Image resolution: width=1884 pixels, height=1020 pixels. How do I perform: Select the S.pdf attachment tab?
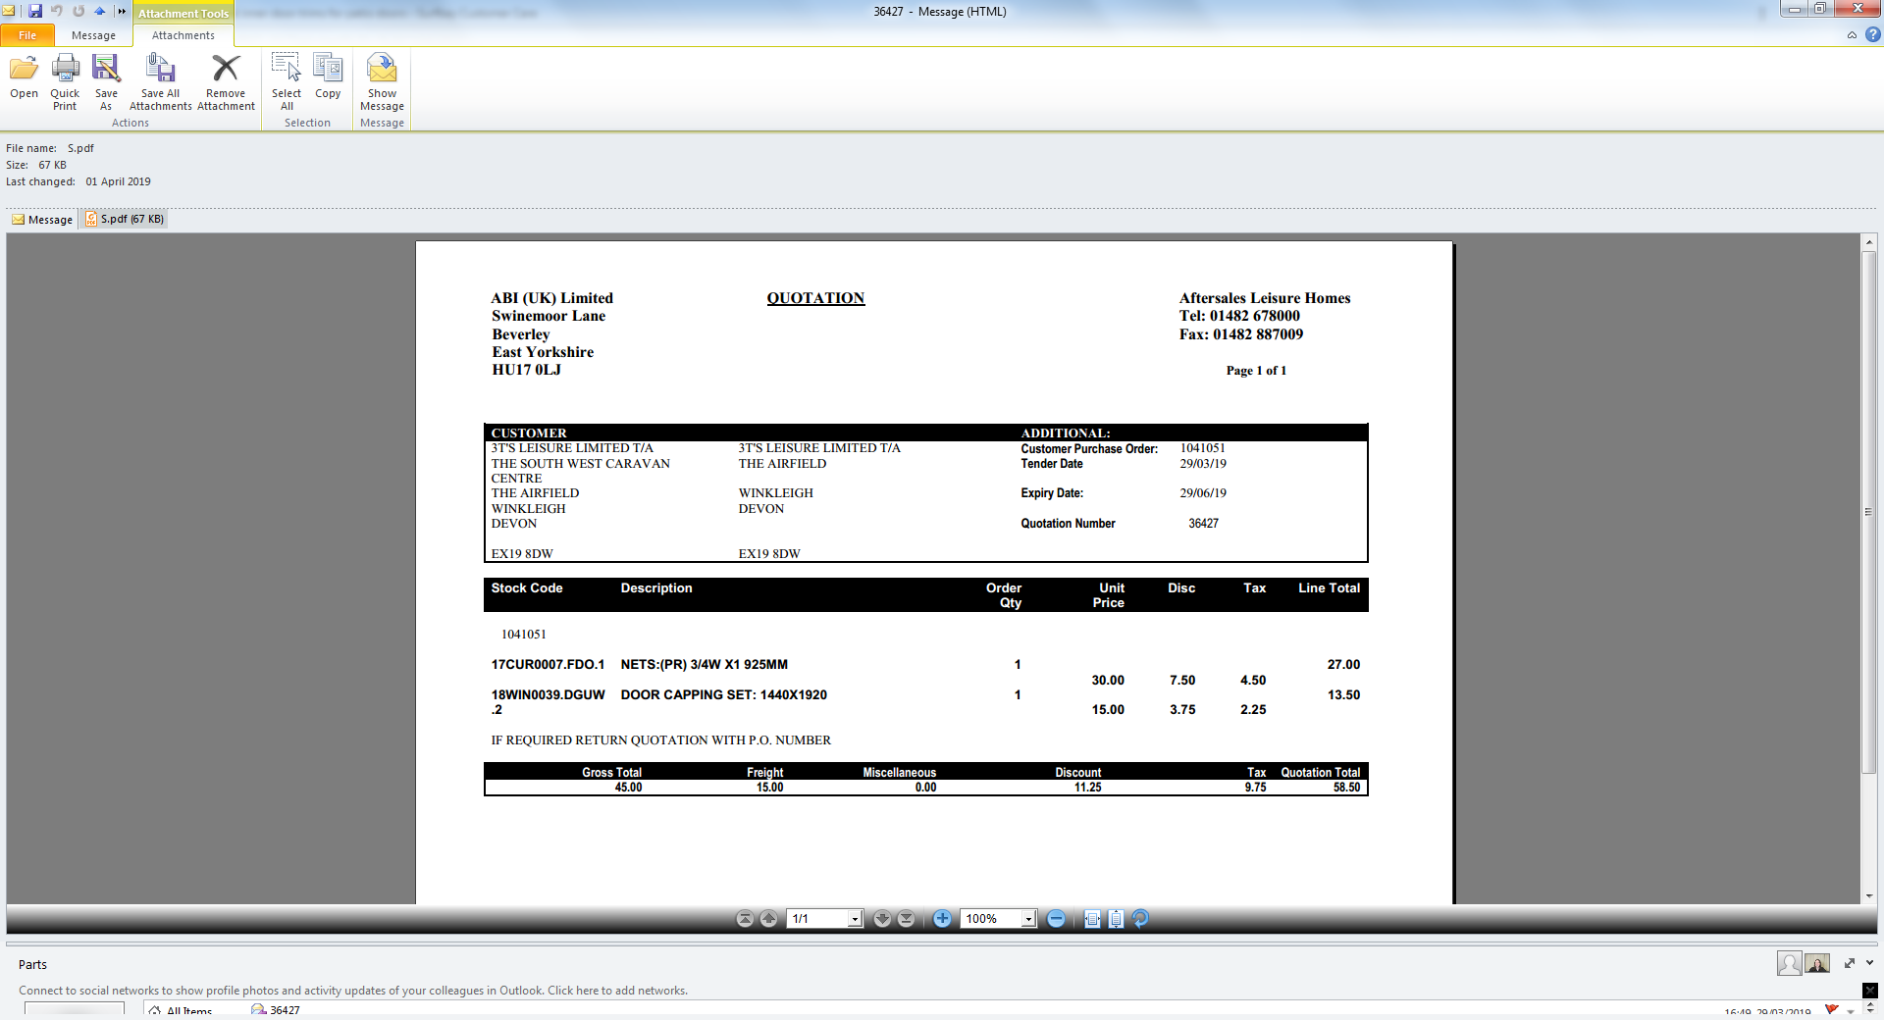pyautogui.click(x=125, y=219)
